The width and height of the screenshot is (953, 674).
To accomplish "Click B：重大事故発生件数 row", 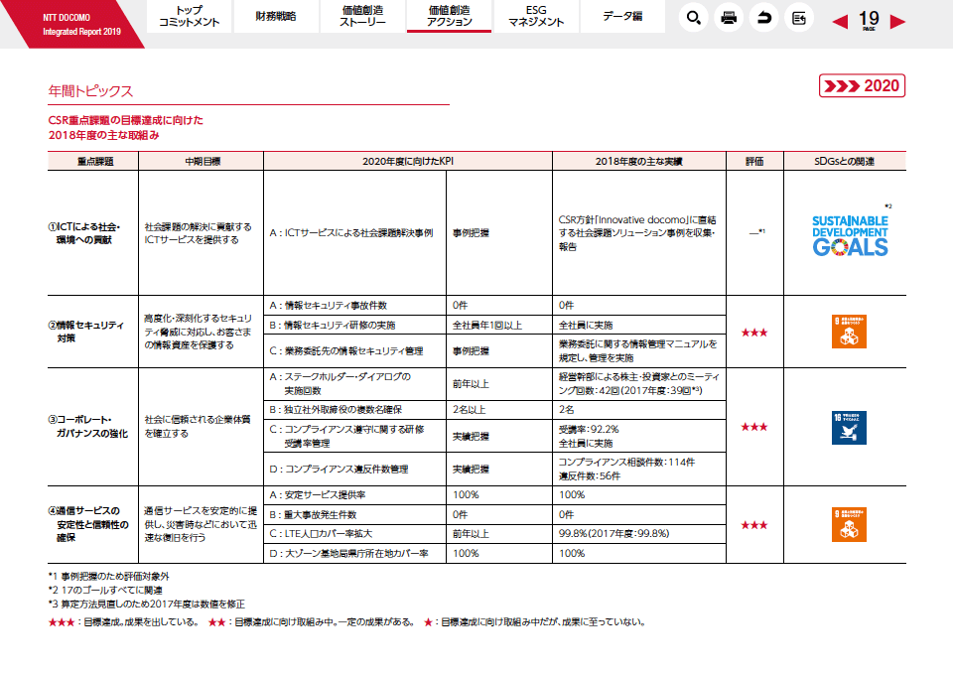I will click(354, 515).
